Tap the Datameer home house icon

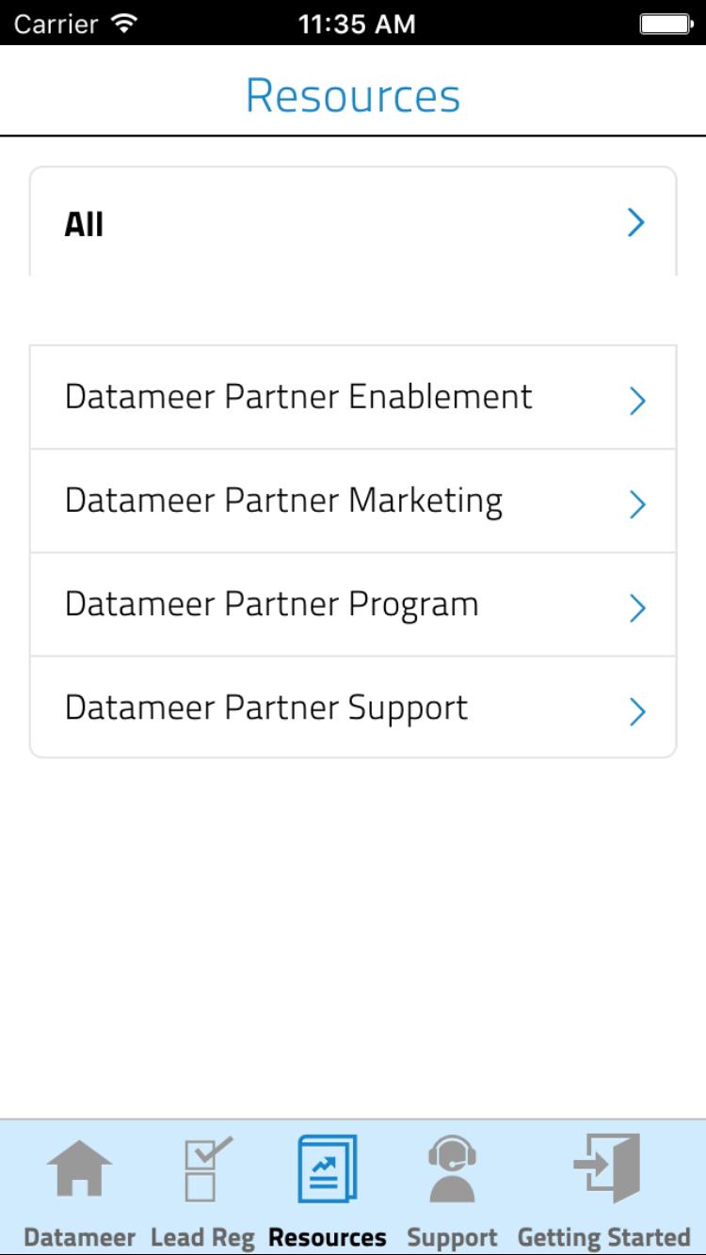(80, 1169)
